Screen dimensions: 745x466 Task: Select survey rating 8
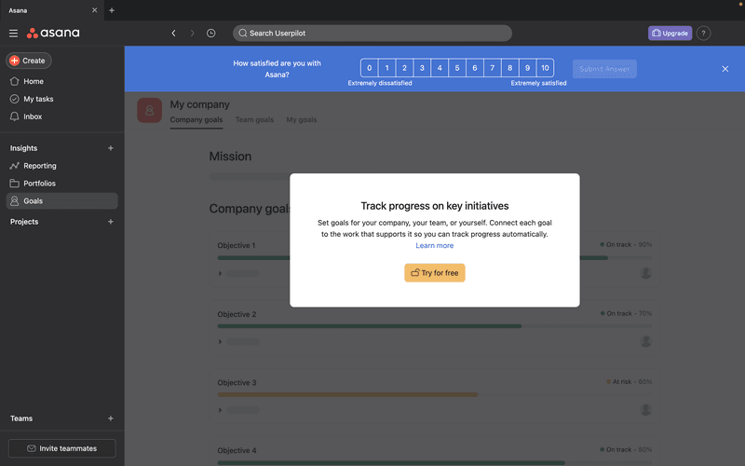pyautogui.click(x=509, y=68)
